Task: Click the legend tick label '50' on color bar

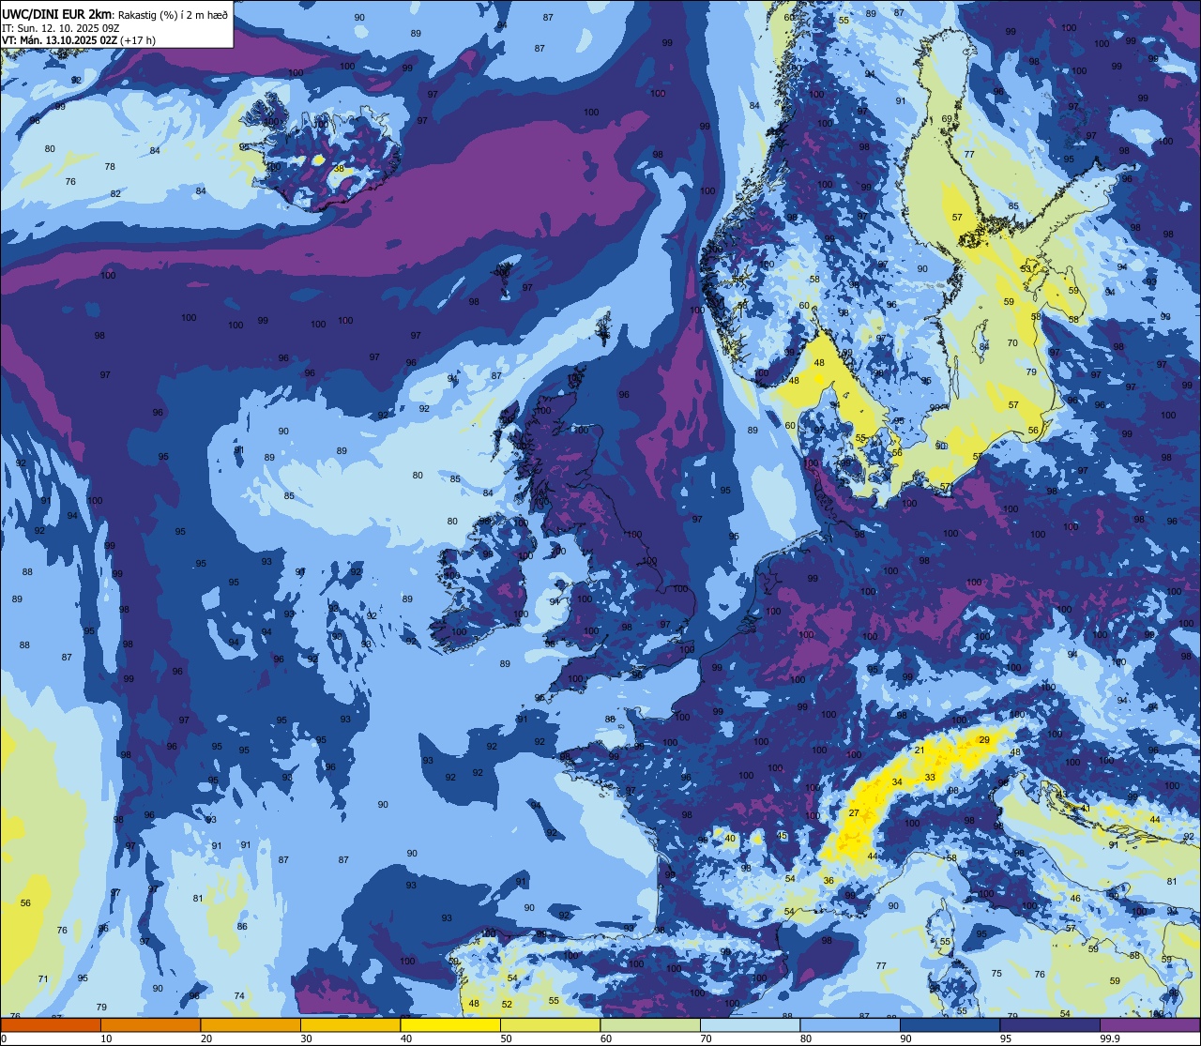Action: (507, 1038)
